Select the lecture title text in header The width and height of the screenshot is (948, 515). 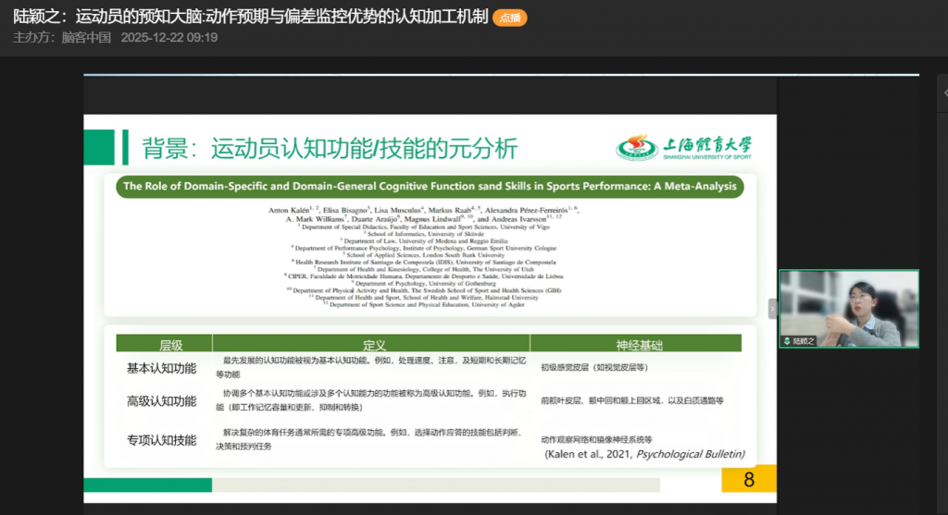point(250,17)
